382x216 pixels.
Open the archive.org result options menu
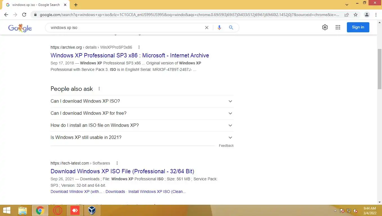click(x=139, y=47)
